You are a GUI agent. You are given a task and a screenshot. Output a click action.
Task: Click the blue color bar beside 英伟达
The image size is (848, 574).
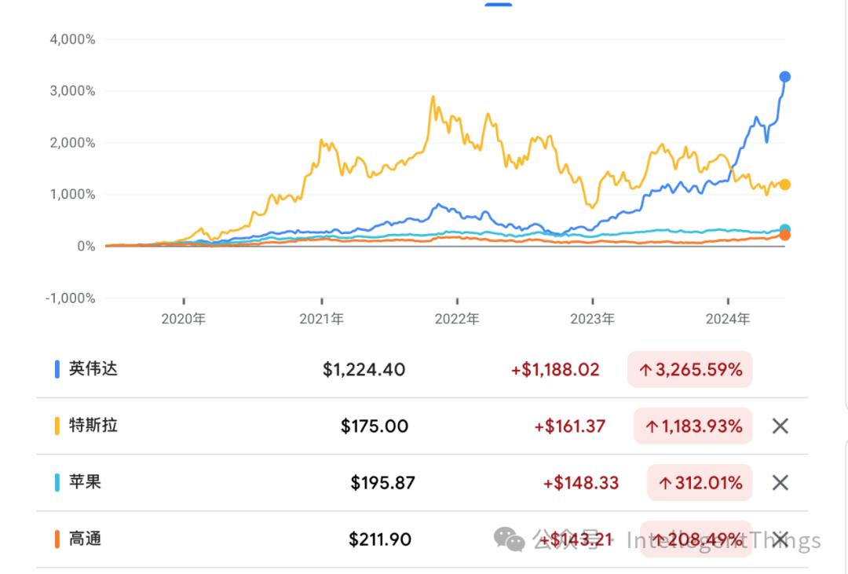57,369
